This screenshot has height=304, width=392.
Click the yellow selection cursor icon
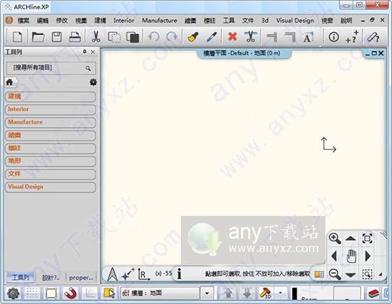(109, 293)
